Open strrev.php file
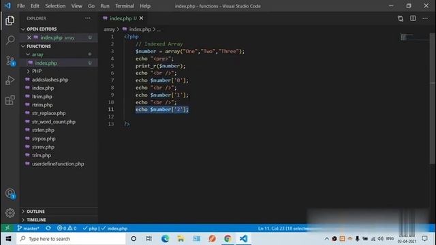 point(43,147)
